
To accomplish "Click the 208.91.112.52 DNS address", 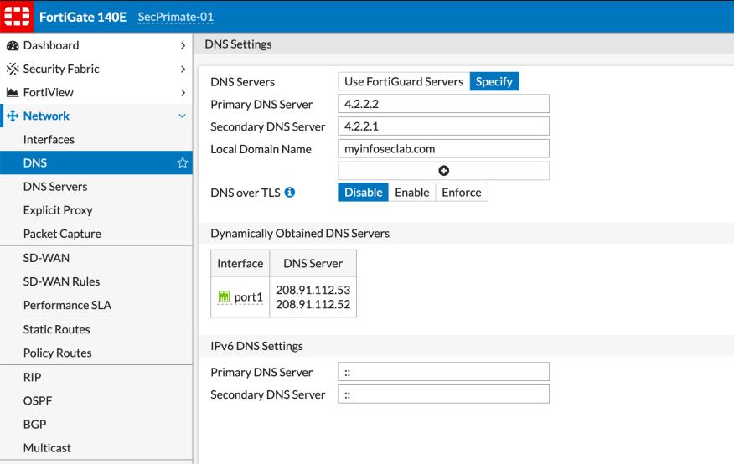I will point(313,305).
